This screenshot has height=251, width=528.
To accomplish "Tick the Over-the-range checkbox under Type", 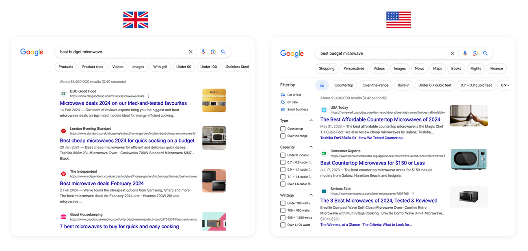I will [x=283, y=136].
